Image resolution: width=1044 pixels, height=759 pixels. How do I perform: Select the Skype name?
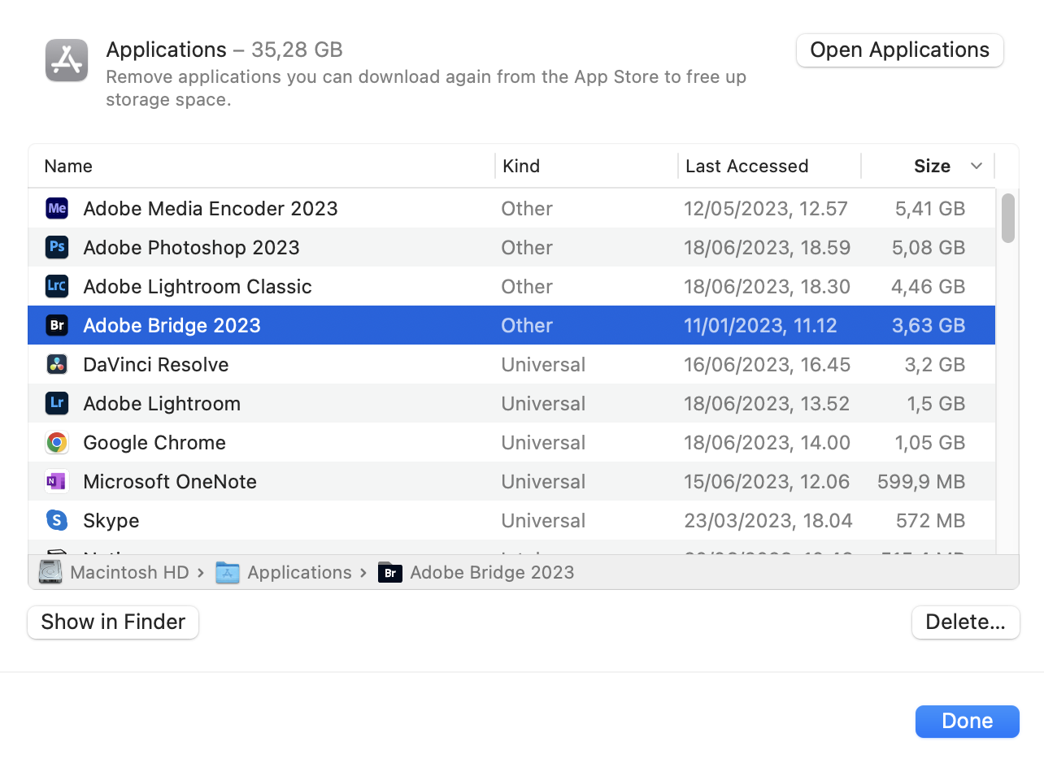[x=111, y=521]
